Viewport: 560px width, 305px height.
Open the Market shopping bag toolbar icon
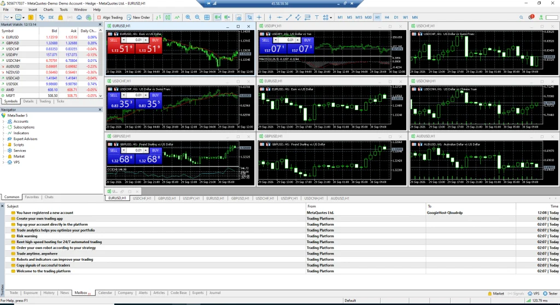click(60, 17)
